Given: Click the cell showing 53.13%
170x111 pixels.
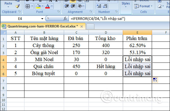Looking at the screenshot, I should click(137, 52).
